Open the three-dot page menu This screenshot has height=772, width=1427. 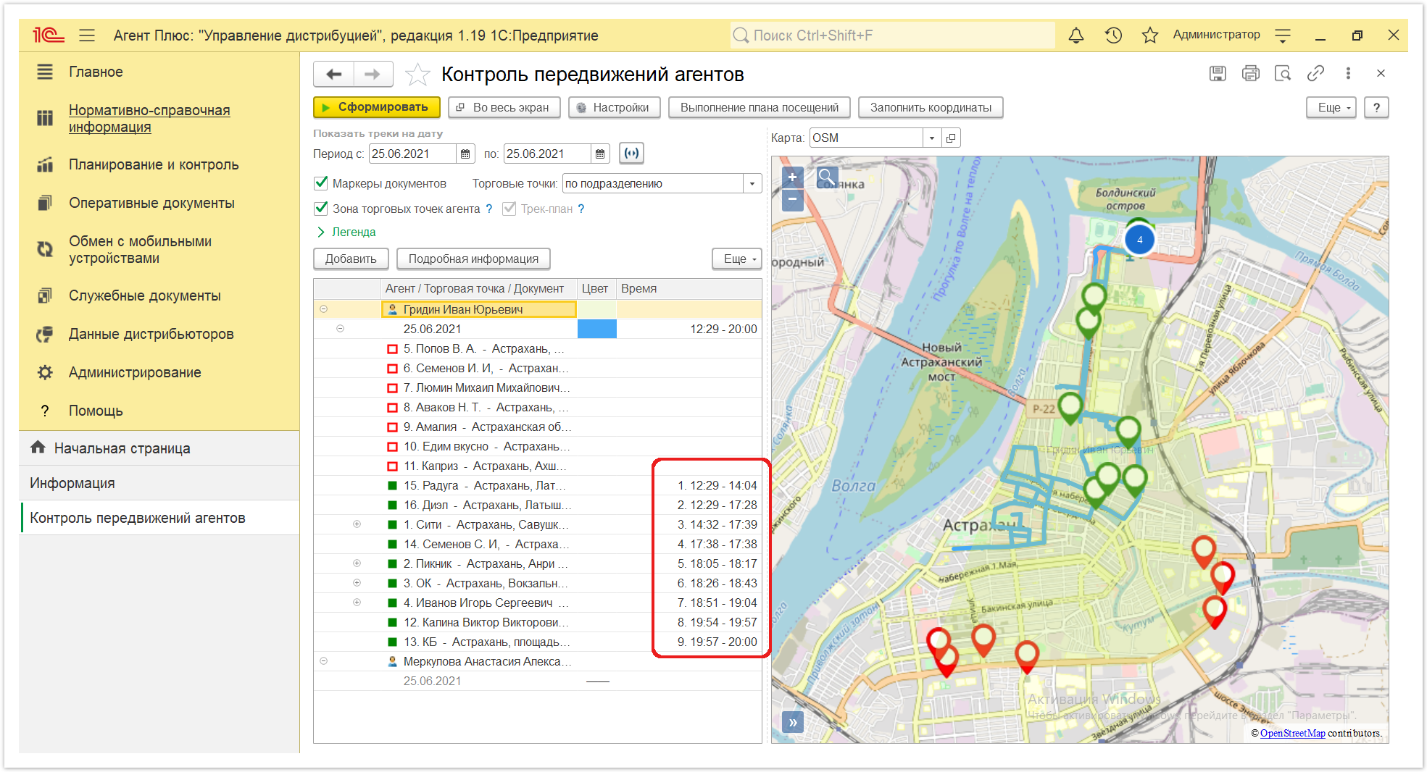pos(1348,73)
